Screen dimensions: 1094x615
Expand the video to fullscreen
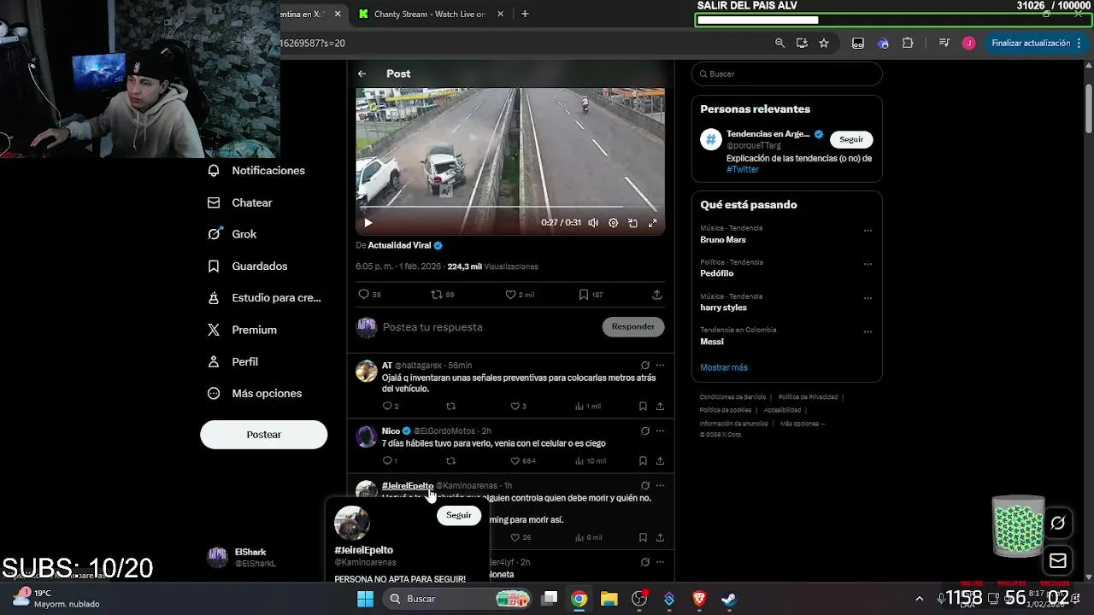(x=652, y=223)
